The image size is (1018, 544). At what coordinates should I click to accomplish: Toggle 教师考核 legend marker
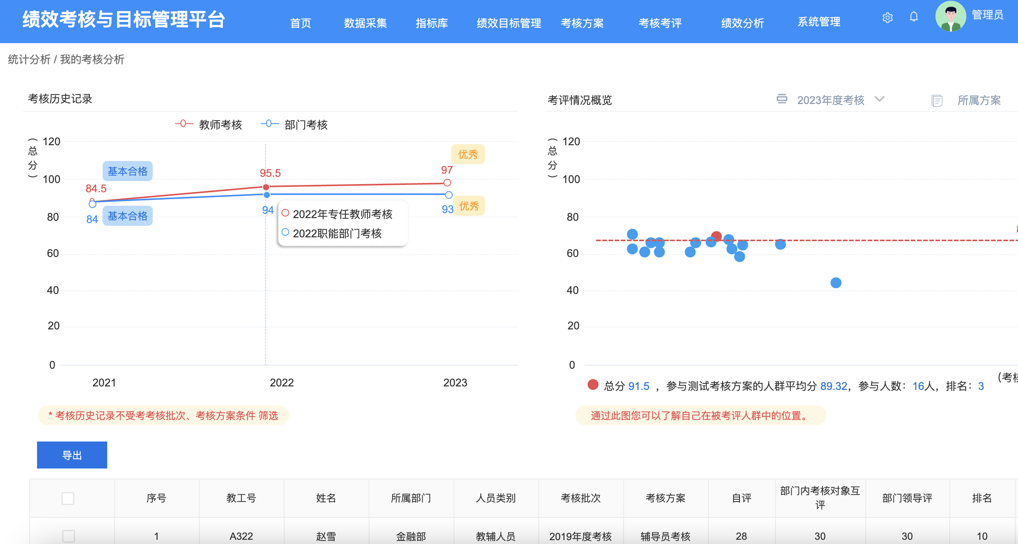184,124
